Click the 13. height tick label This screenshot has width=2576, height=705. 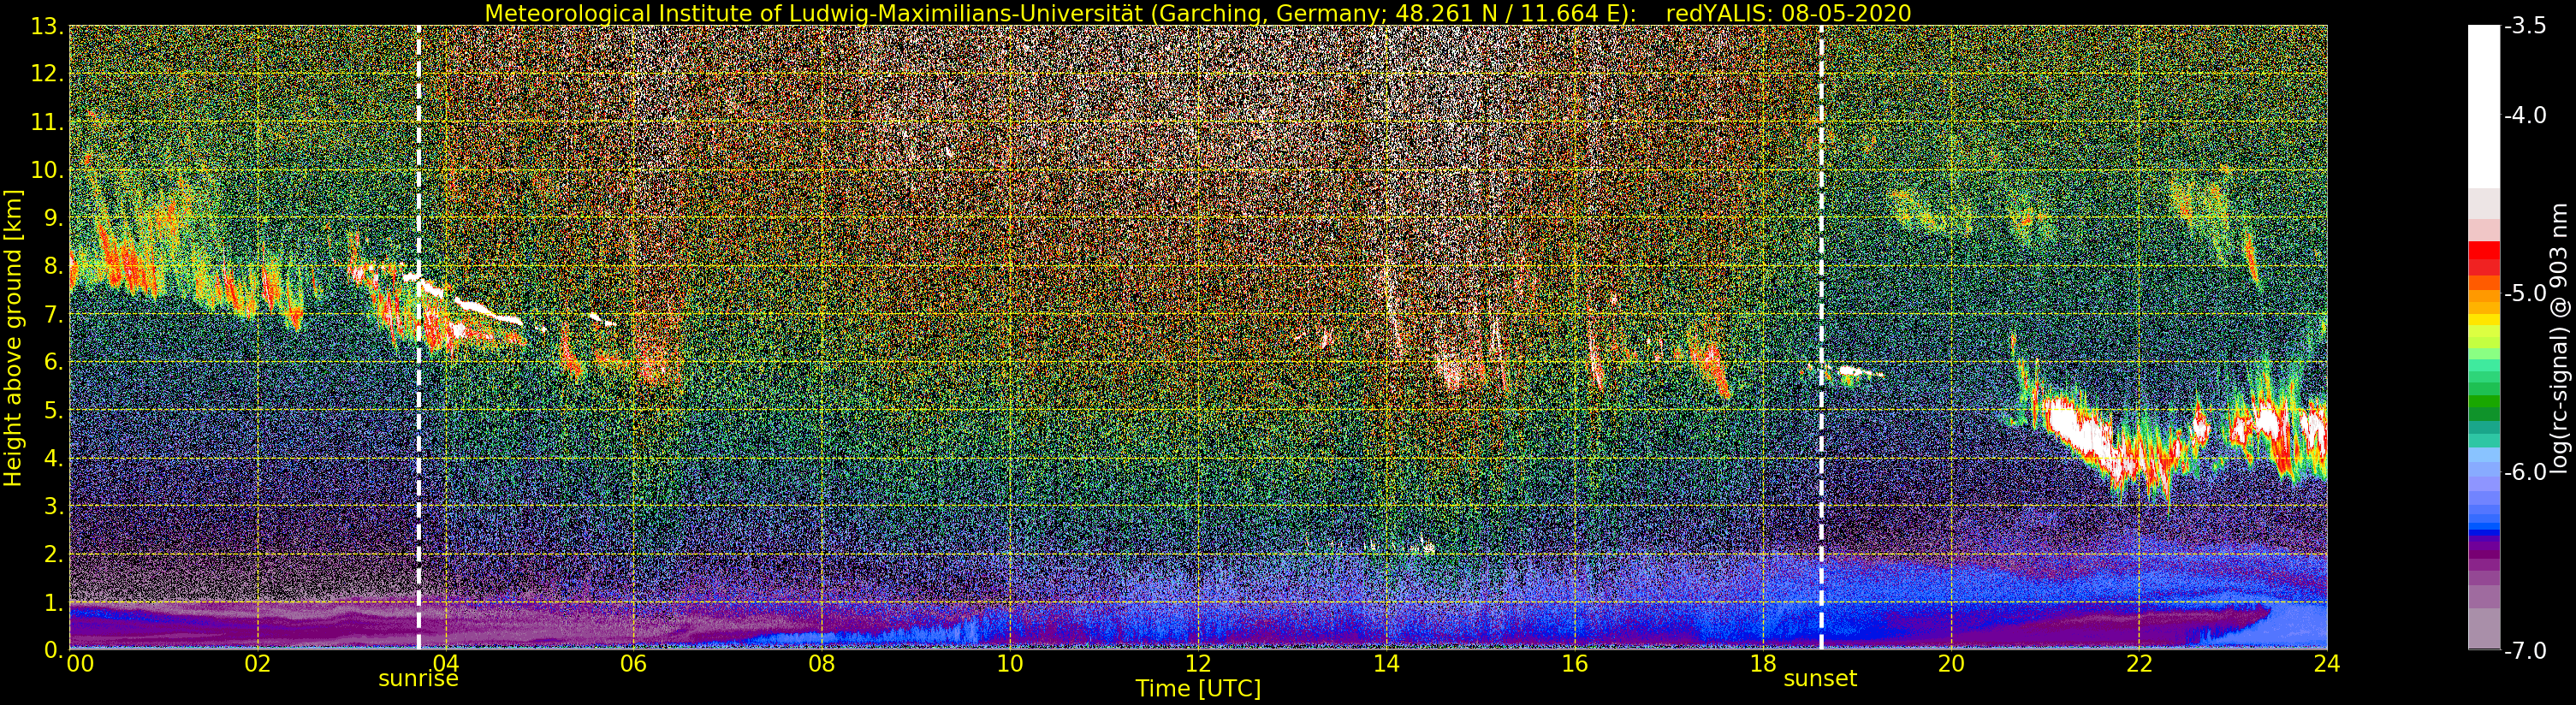(47, 26)
